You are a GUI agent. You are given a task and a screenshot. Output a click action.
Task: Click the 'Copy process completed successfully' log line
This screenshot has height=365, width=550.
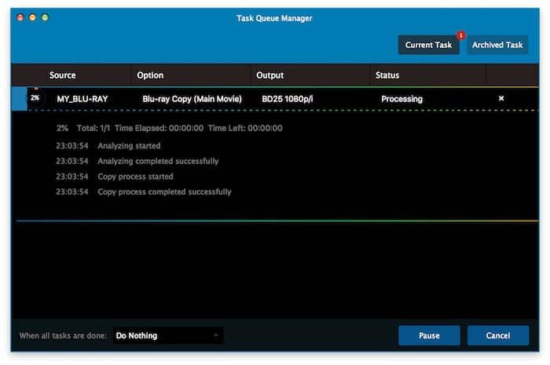[164, 192]
